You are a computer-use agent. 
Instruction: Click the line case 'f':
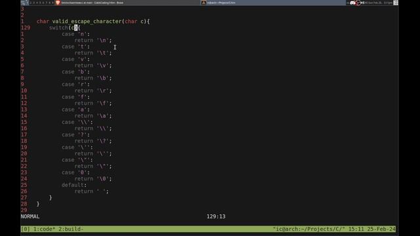coord(76,97)
